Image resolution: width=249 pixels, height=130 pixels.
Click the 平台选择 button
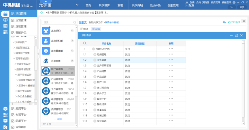[234, 22]
